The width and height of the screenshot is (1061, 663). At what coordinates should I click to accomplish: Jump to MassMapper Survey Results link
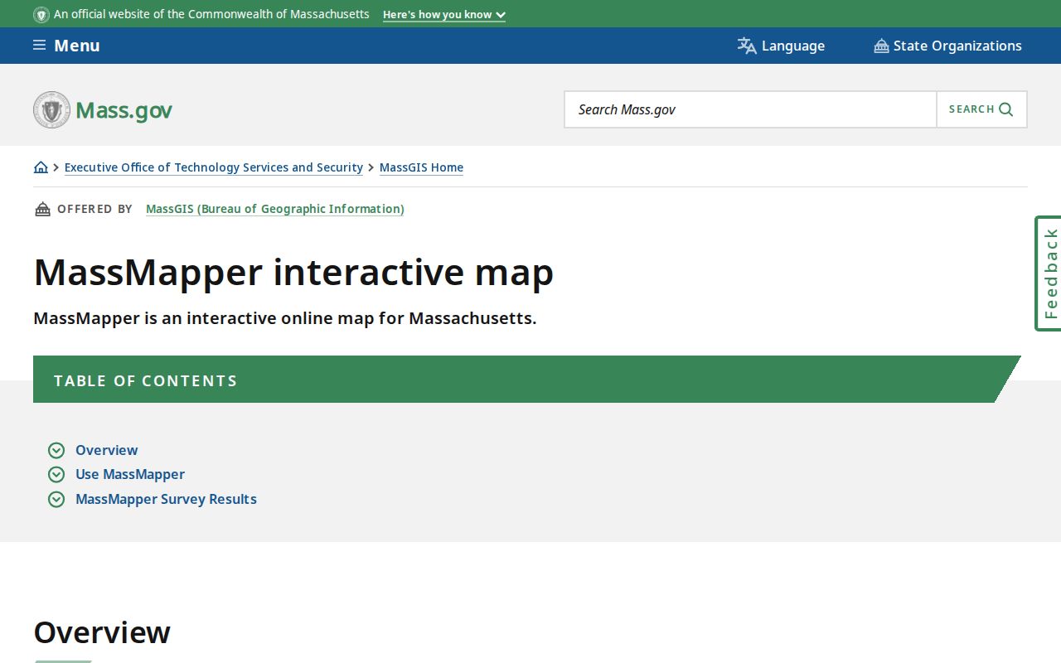(166, 499)
